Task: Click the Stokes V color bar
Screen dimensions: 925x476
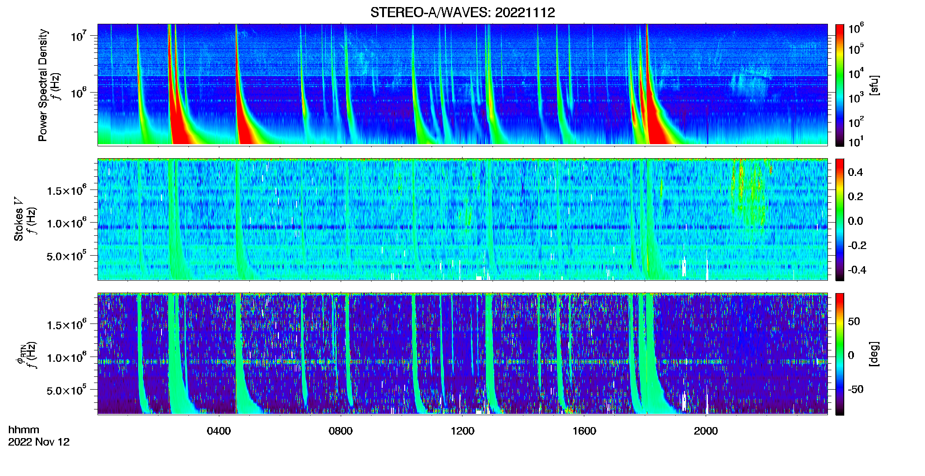Action: 840,219
